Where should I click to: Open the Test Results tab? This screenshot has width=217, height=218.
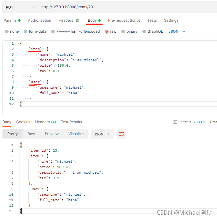point(71,122)
